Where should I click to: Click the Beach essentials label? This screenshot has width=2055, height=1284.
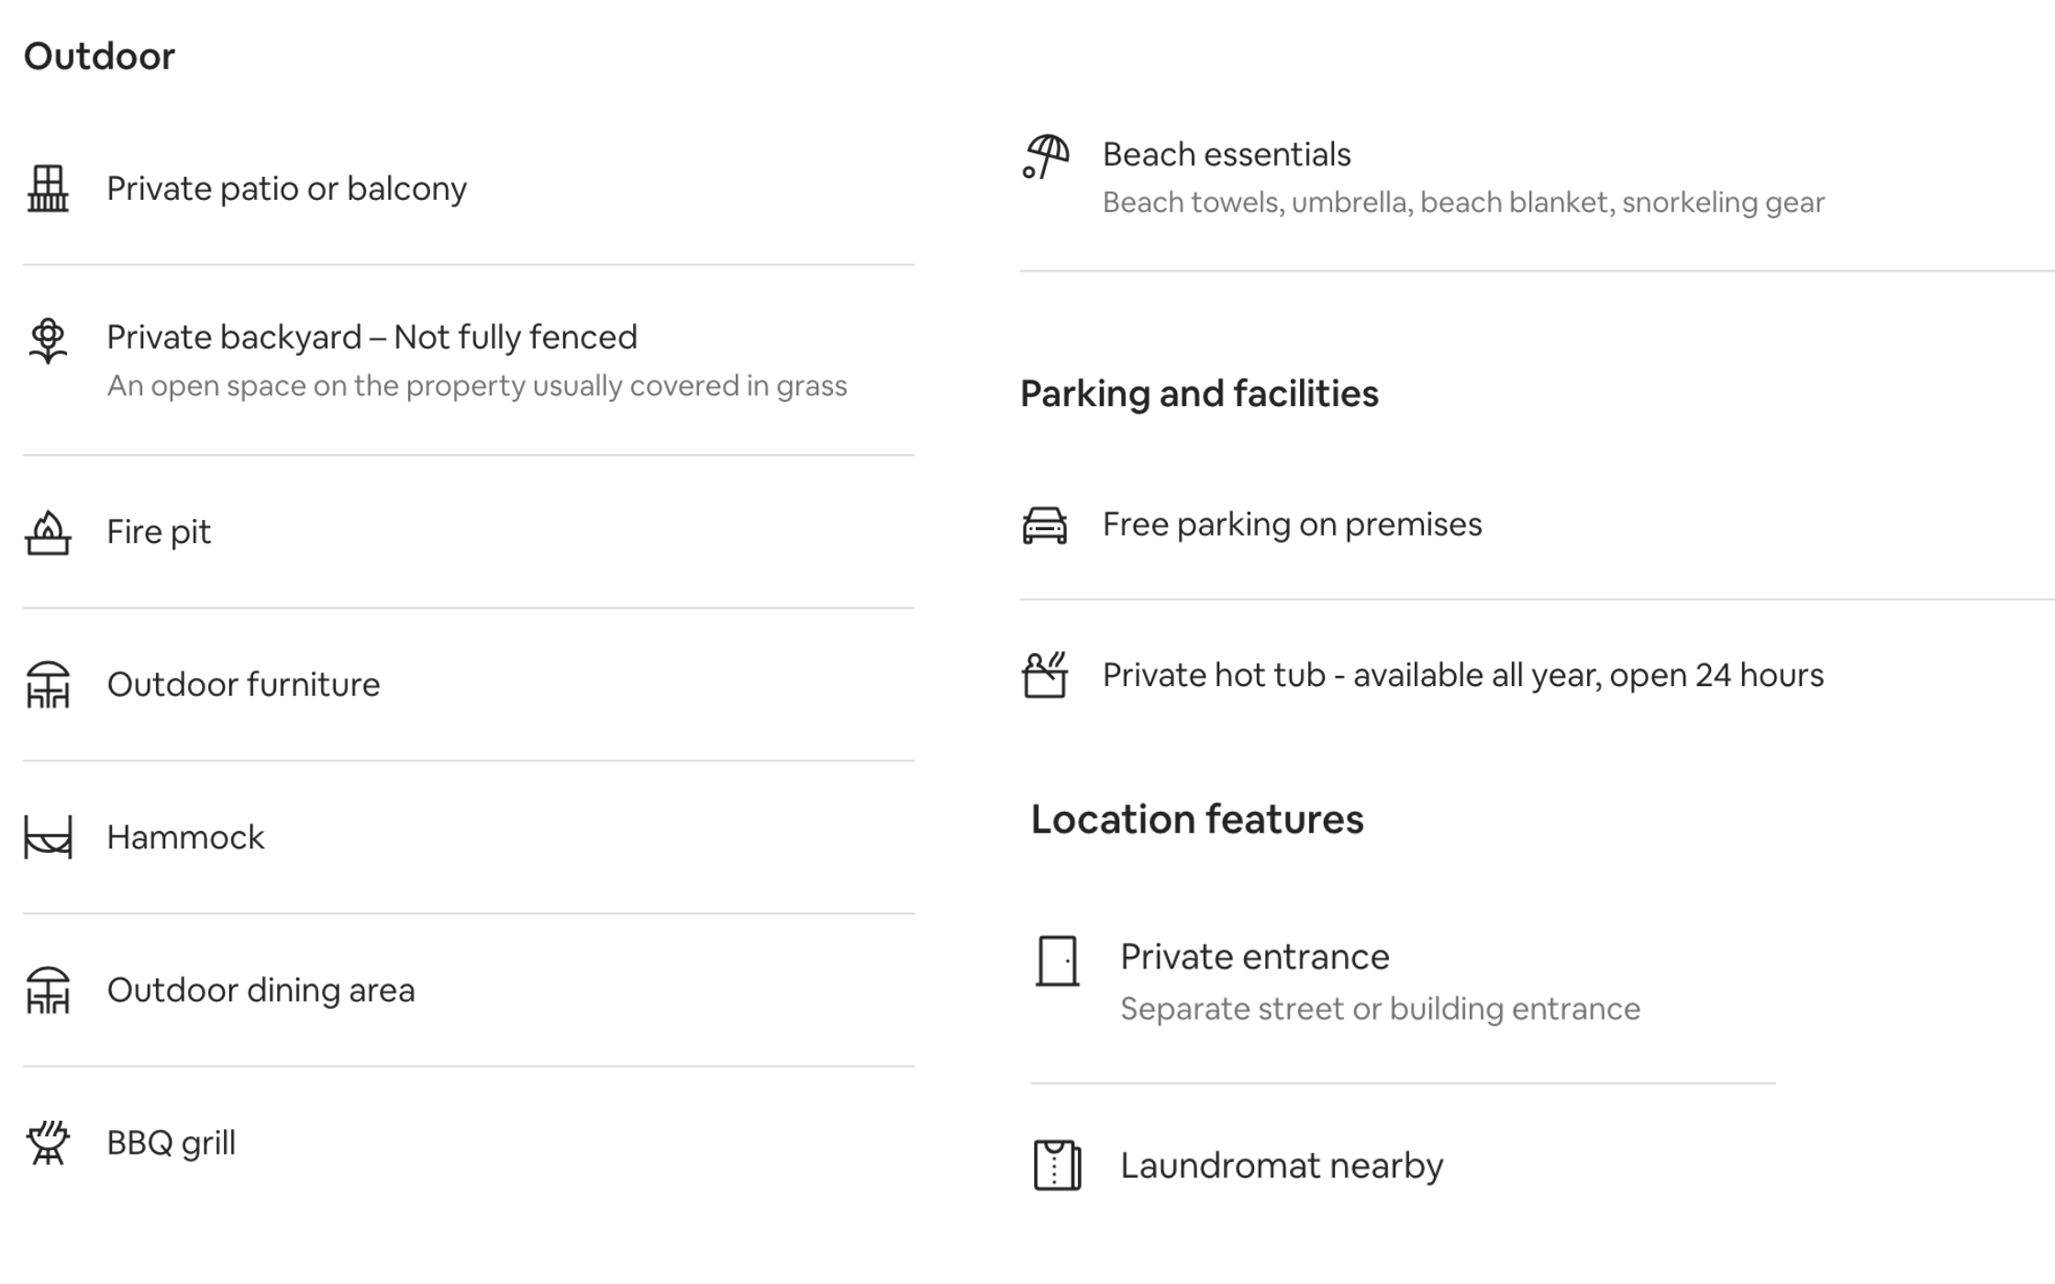tap(1227, 154)
